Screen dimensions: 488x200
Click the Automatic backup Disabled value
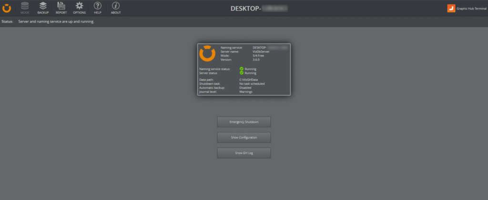tap(246, 88)
